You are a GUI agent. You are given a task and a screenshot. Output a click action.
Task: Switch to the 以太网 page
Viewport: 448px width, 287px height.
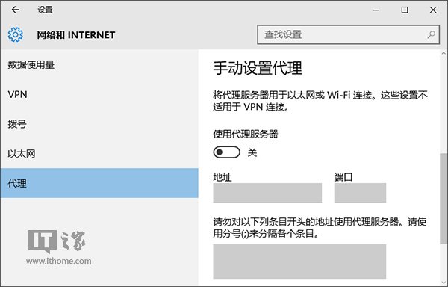point(99,154)
